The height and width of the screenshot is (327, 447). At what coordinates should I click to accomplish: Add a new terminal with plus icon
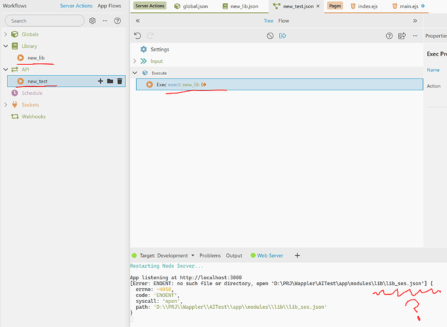coord(298,255)
